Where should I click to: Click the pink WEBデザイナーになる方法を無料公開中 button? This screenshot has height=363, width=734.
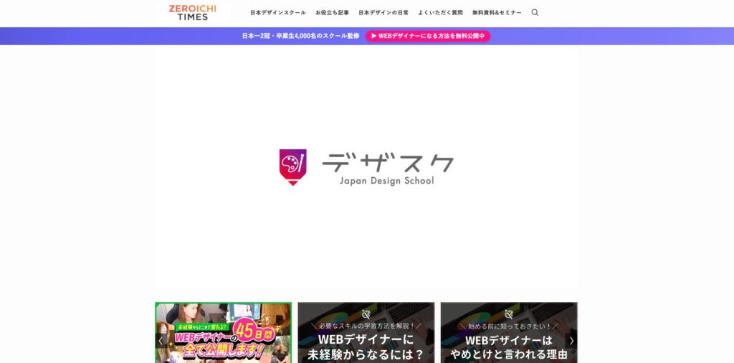pos(428,36)
